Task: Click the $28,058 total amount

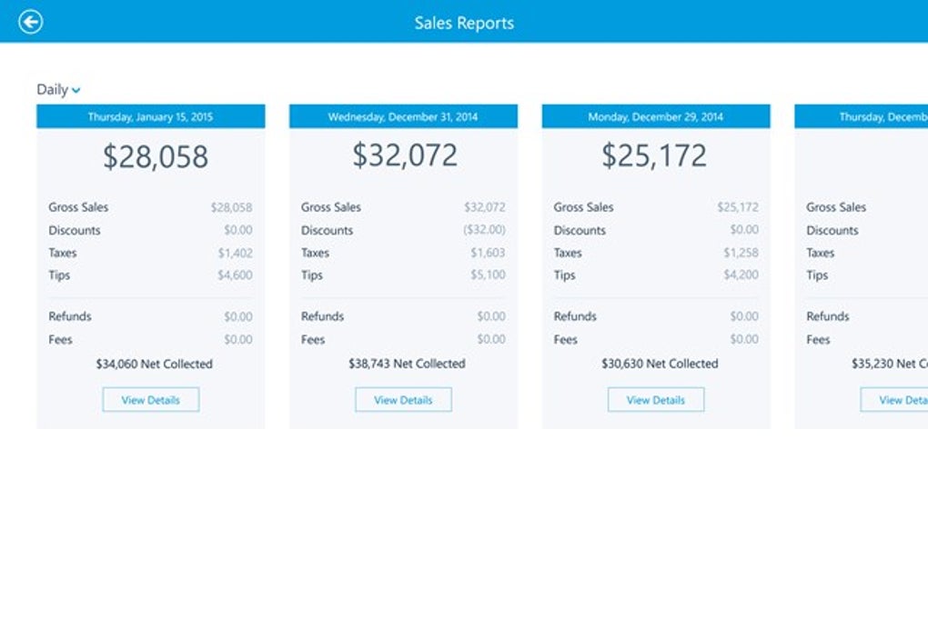Action: (x=156, y=156)
